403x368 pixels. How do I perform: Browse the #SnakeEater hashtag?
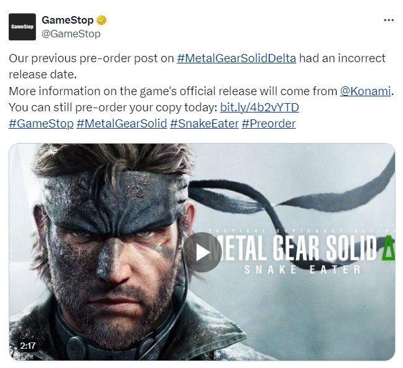(x=204, y=124)
